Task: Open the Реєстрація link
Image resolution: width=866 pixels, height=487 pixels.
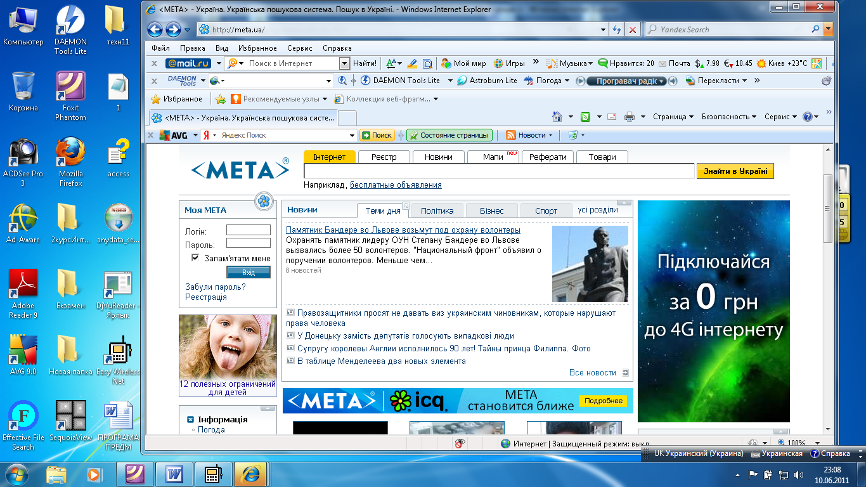Action: coord(206,297)
